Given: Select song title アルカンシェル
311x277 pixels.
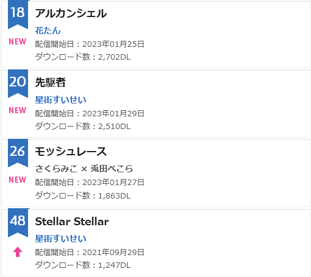Looking at the screenshot, I should point(71,13).
